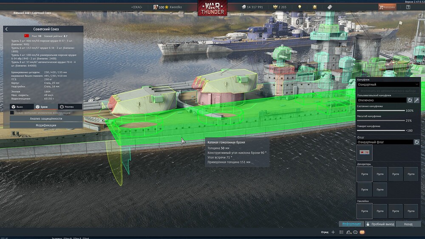This screenshot has height=239, width=425.
Task: Click the golden badge icon in top bar
Action: [x=314, y=7]
